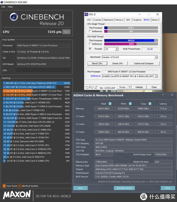Click the Write info icon in AIDA64
Screen dimensions: 177x202
tap(130, 104)
